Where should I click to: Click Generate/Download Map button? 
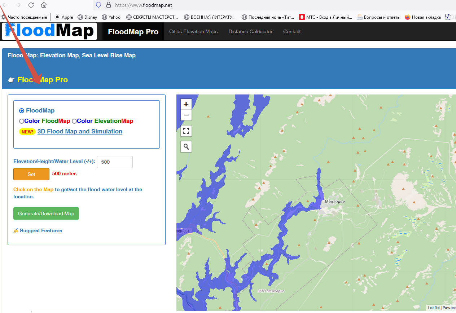pyautogui.click(x=46, y=213)
